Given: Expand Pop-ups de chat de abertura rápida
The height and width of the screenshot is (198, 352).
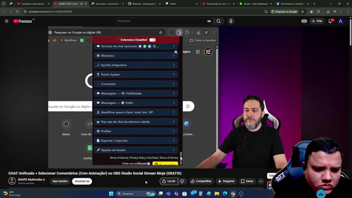Looking at the screenshot, I should 136,122.
